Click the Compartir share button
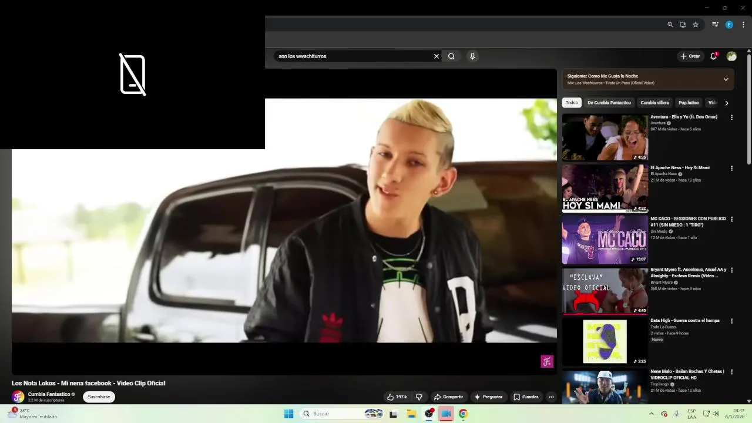 tap(448, 397)
